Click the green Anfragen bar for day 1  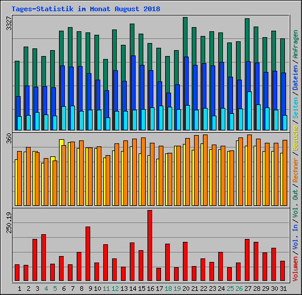(x=17, y=78)
